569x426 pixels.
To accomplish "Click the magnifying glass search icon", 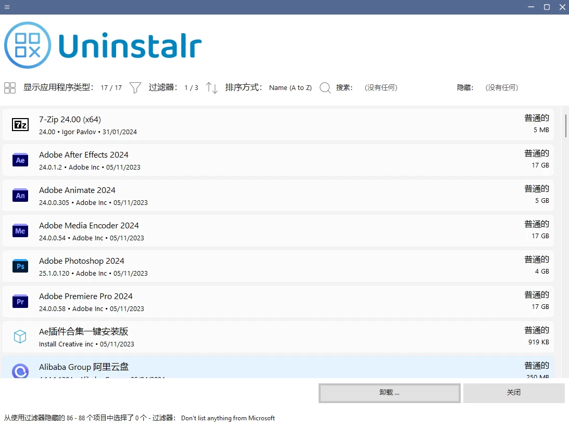I will [x=325, y=88].
